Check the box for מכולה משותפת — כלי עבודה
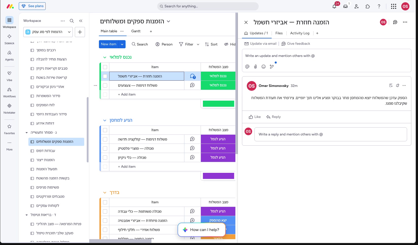 105,211
